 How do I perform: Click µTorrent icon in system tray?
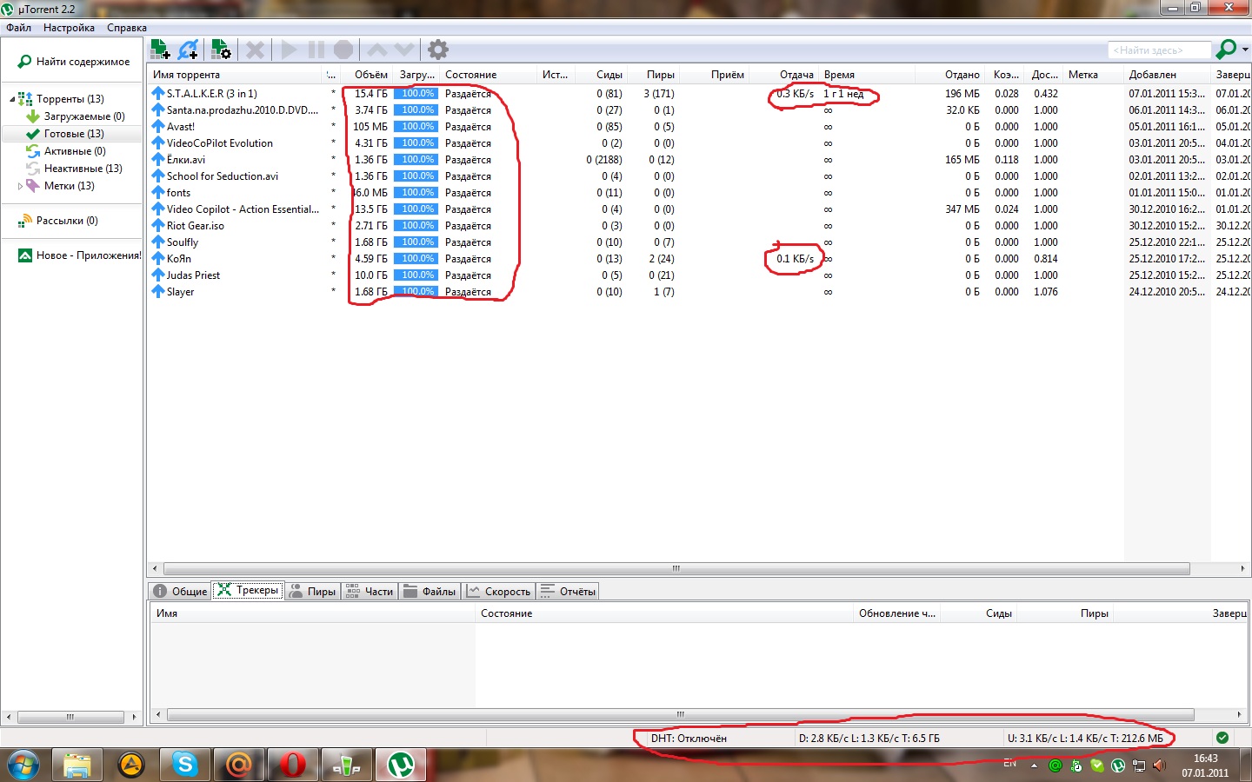tap(1118, 765)
